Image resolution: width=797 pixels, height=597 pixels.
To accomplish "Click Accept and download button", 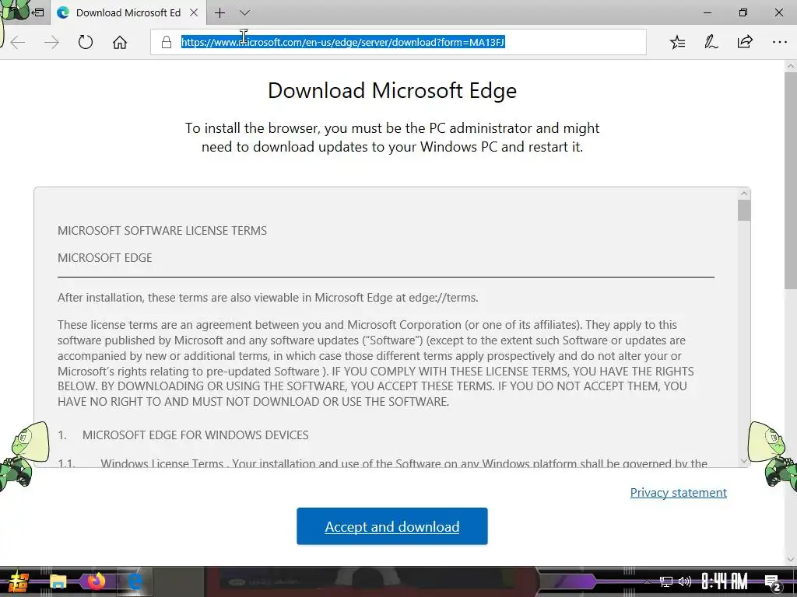I will (392, 526).
